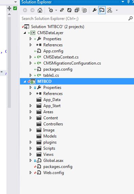Click the CMSDataLayer C# project icon
This screenshot has height=194, width=134.
[33, 33]
